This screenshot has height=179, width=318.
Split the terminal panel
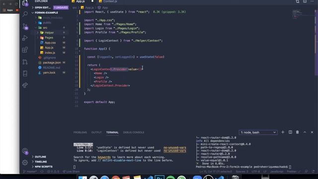pos(290,132)
